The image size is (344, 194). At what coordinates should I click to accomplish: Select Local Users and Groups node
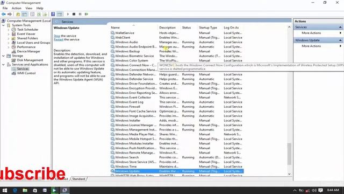click(x=33, y=43)
